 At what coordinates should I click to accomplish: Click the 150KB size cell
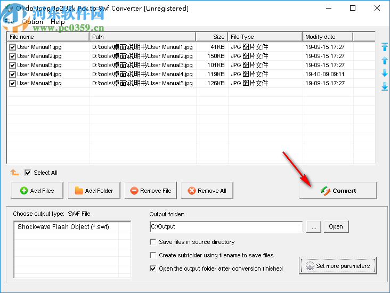coord(216,56)
